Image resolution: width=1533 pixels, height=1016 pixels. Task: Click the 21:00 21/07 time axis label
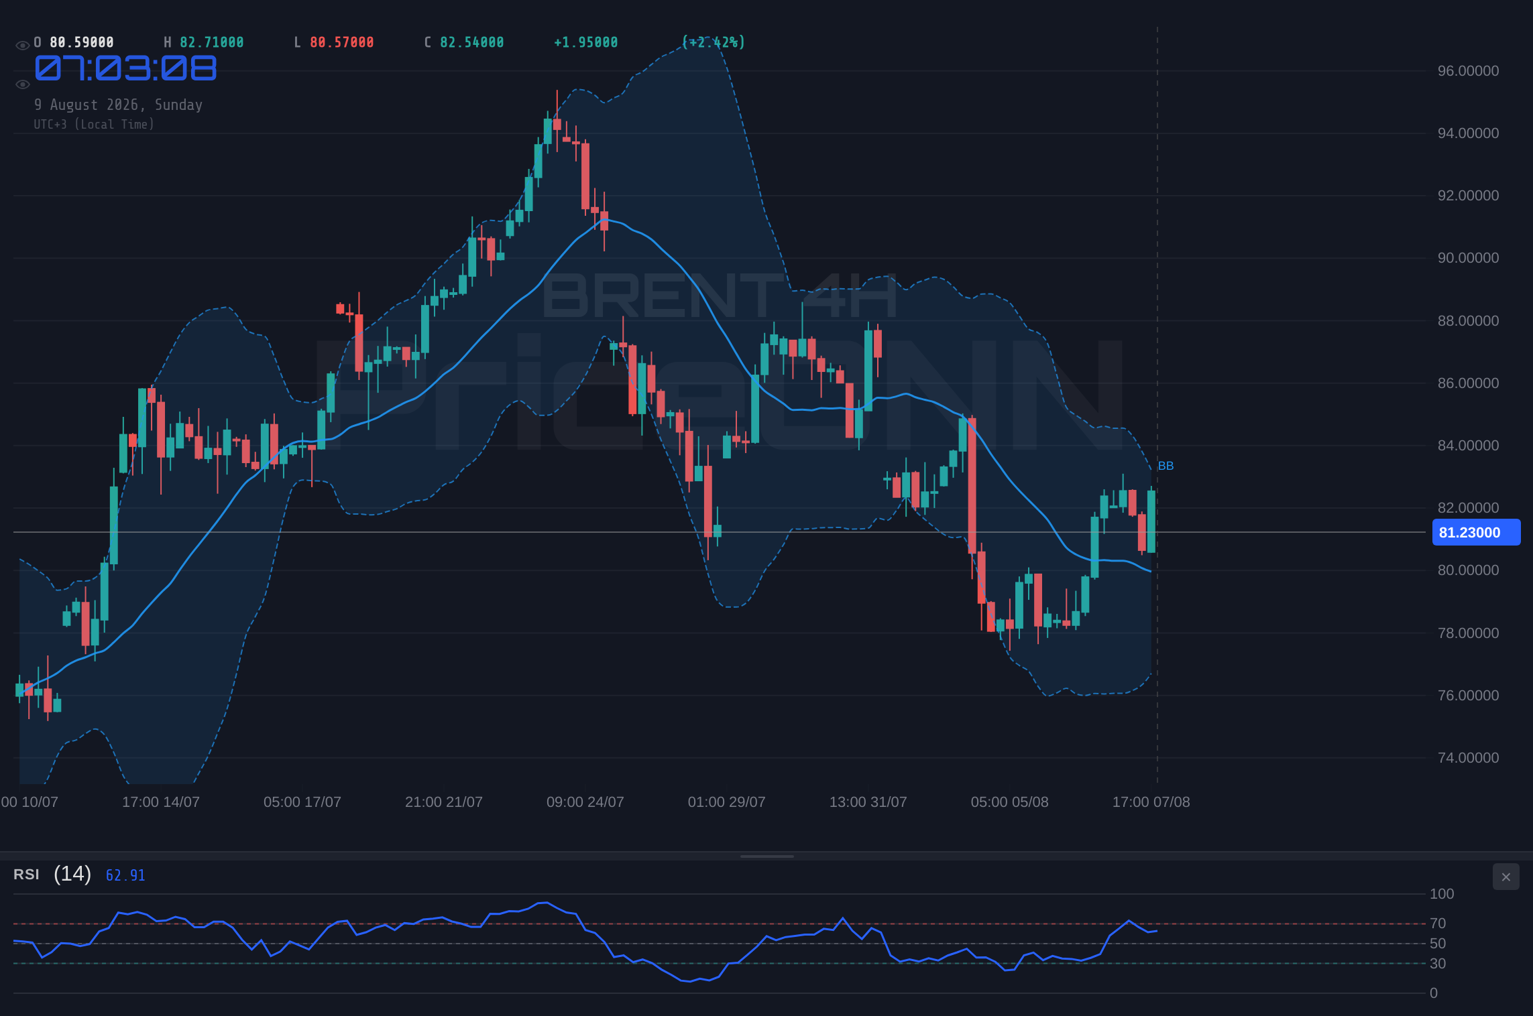point(444,802)
